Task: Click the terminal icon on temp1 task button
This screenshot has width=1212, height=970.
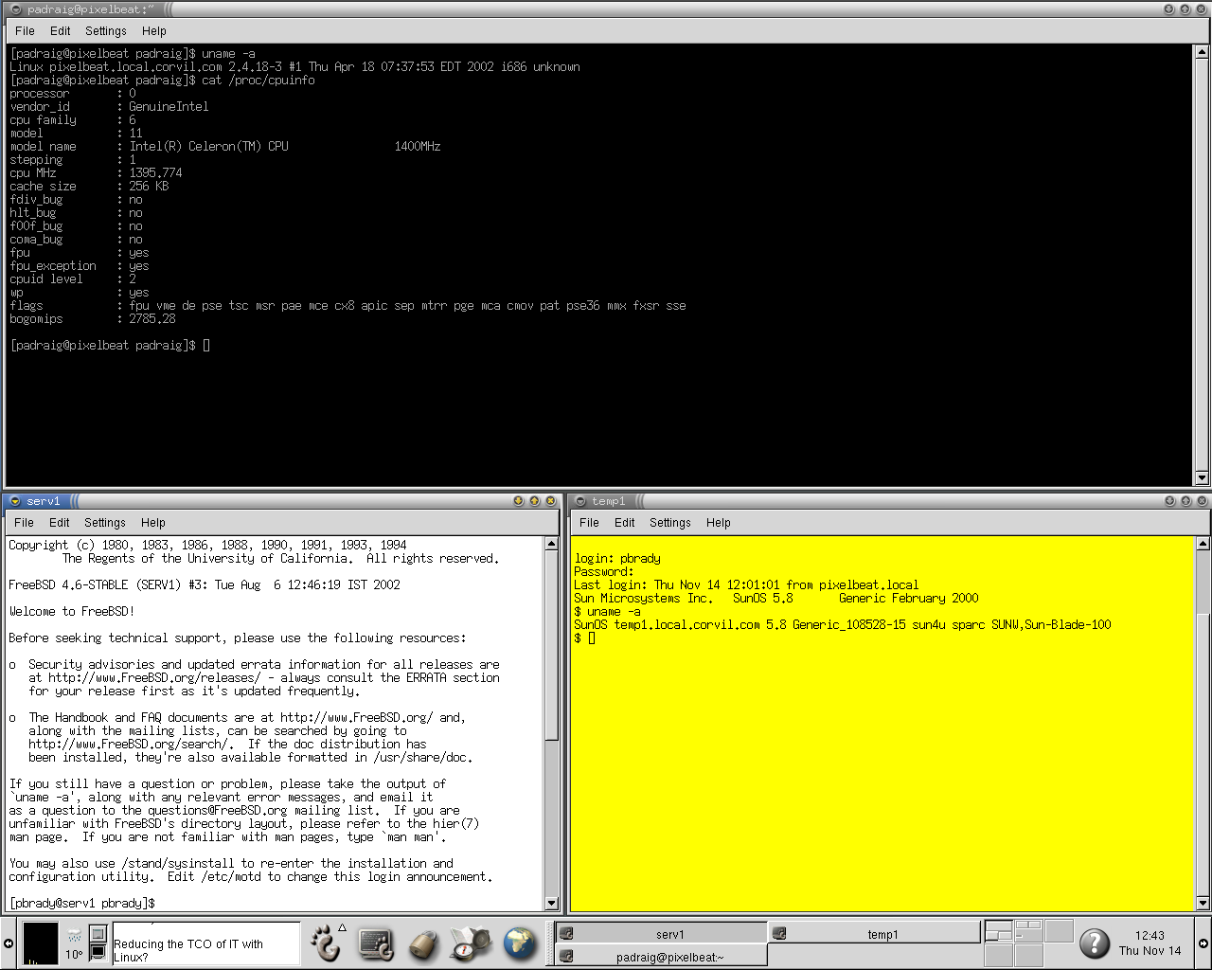Action: (779, 933)
